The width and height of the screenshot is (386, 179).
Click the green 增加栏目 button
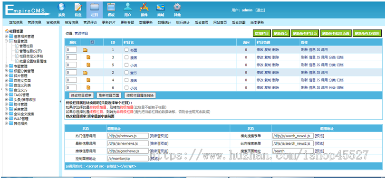pyautogui.click(x=262, y=33)
